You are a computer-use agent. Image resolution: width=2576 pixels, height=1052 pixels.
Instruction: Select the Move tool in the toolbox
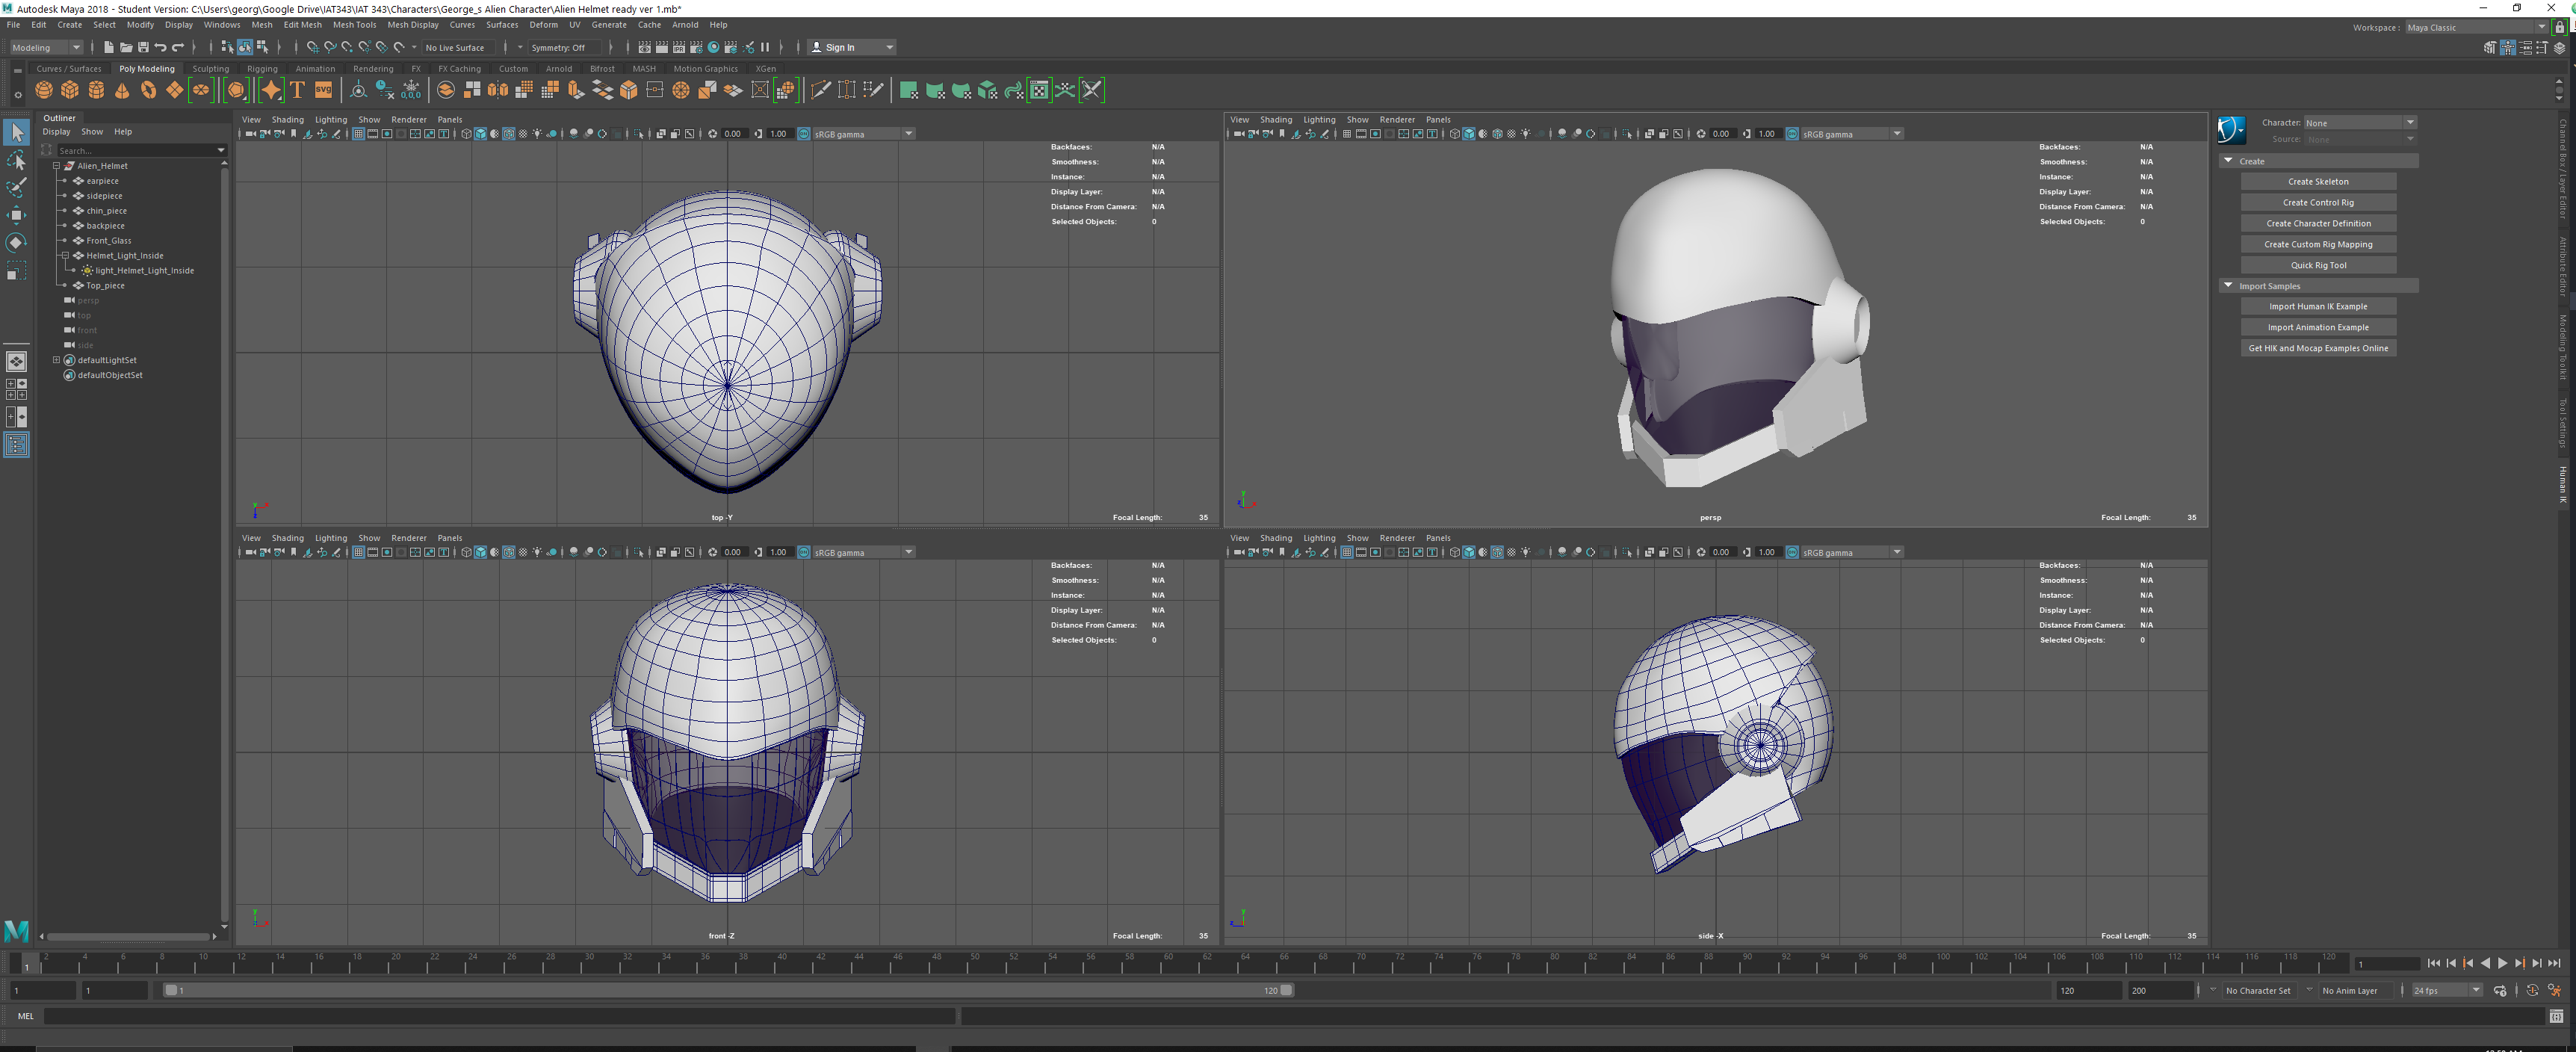[16, 214]
